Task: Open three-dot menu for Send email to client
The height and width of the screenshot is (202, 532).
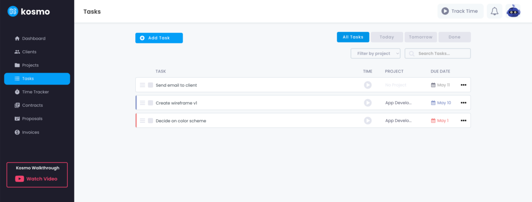Action: pyautogui.click(x=463, y=85)
